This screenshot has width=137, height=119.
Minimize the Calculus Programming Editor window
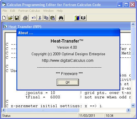pos(120,5)
